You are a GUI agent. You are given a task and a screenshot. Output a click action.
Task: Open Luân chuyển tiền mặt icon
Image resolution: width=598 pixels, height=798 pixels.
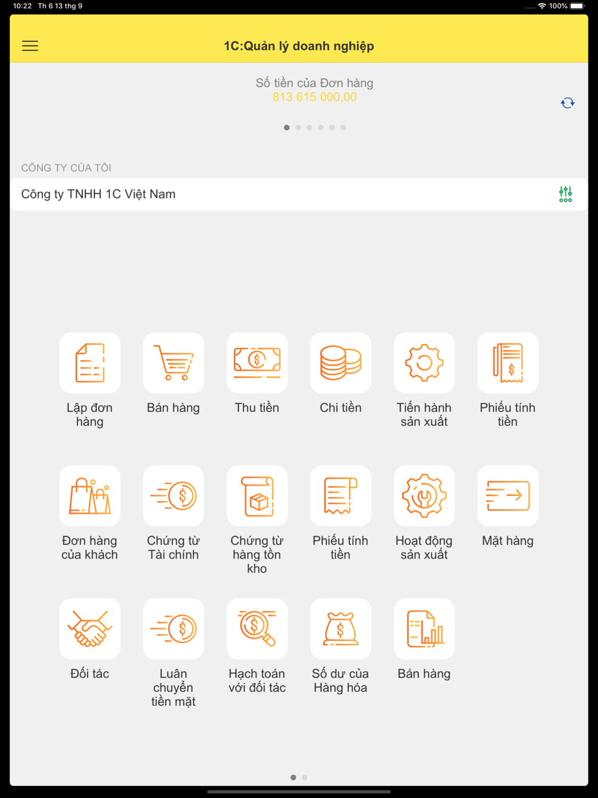pyautogui.click(x=173, y=629)
